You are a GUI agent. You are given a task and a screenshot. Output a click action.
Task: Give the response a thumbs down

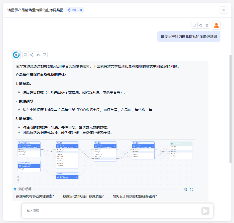coord(44,55)
